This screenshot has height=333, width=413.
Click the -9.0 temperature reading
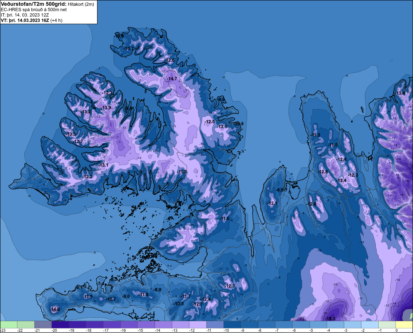pyautogui.click(x=126, y=296)
